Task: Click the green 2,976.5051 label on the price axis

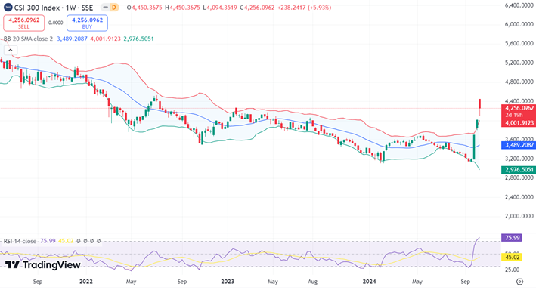Action: 519,169
